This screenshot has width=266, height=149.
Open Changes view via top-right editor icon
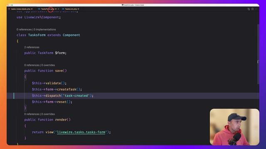tap(249, 9)
